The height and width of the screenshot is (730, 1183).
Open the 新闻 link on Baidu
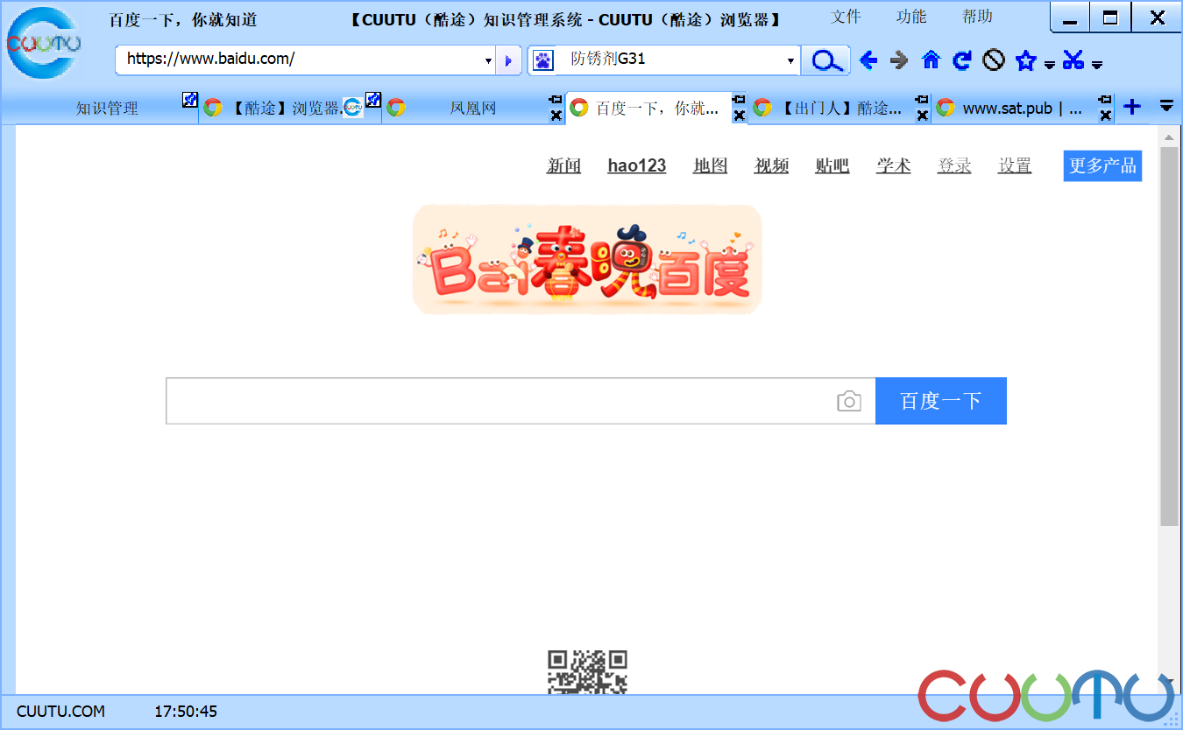564,165
